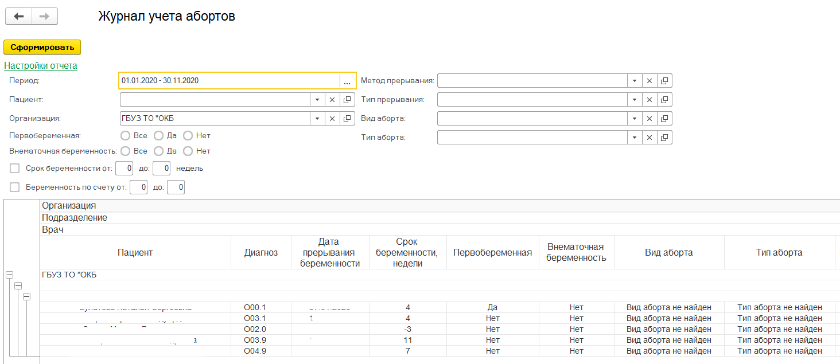
Task: Open the Метод прерывания dropdown
Action: click(635, 81)
